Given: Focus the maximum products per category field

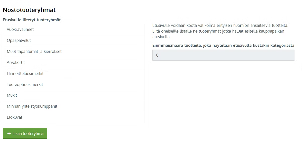Looking at the screenshot, I should (223, 55).
